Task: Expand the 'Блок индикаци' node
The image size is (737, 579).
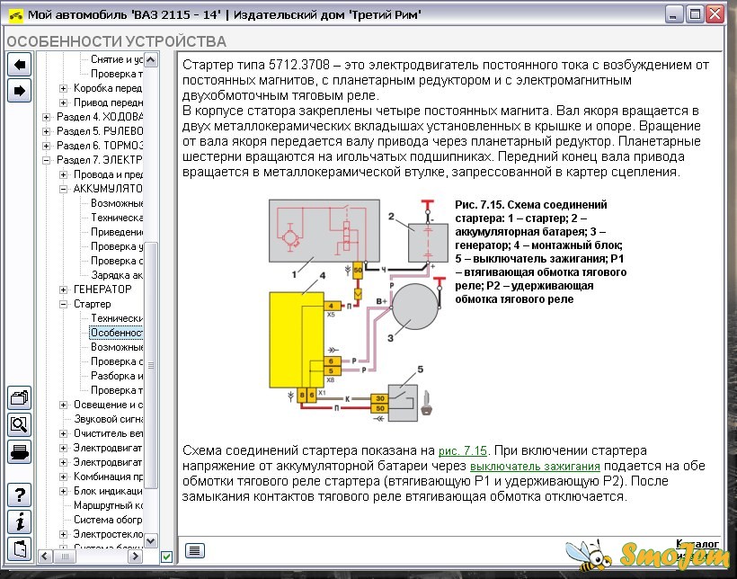Action: [64, 491]
